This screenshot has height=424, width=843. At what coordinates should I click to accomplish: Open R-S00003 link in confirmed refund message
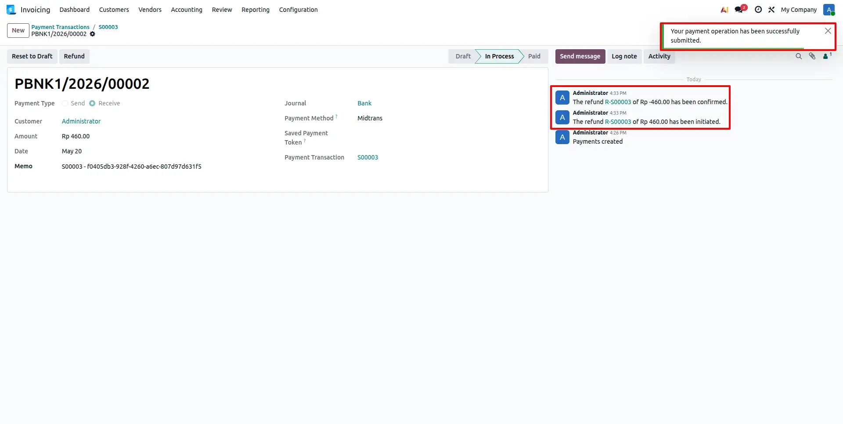[x=618, y=102]
